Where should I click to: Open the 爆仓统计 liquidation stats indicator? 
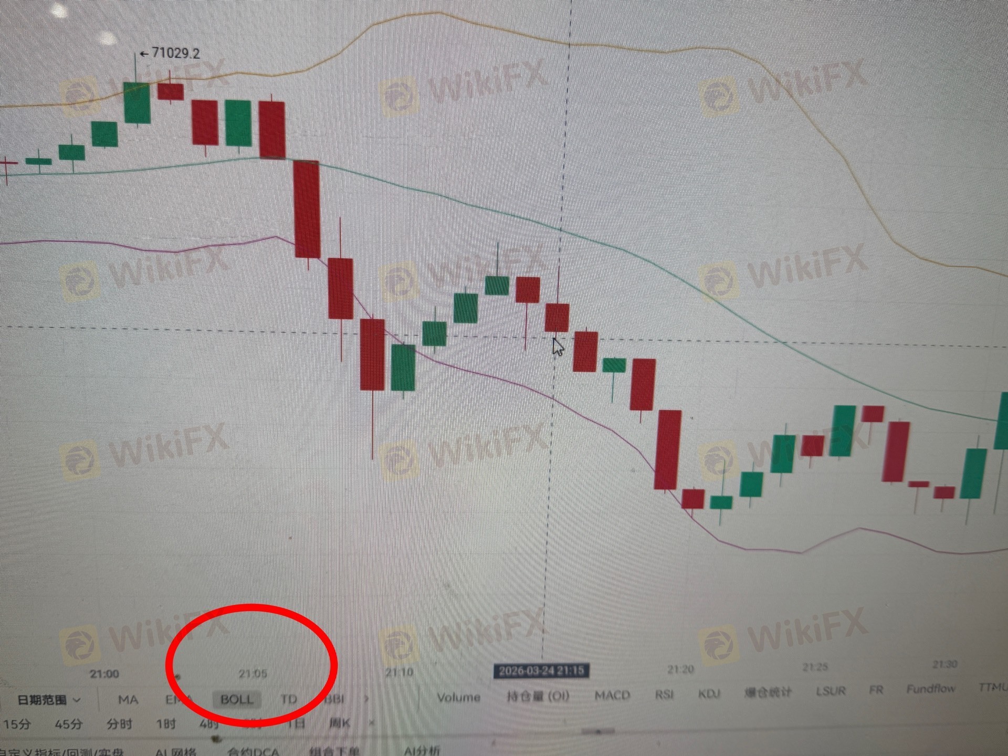tap(768, 692)
